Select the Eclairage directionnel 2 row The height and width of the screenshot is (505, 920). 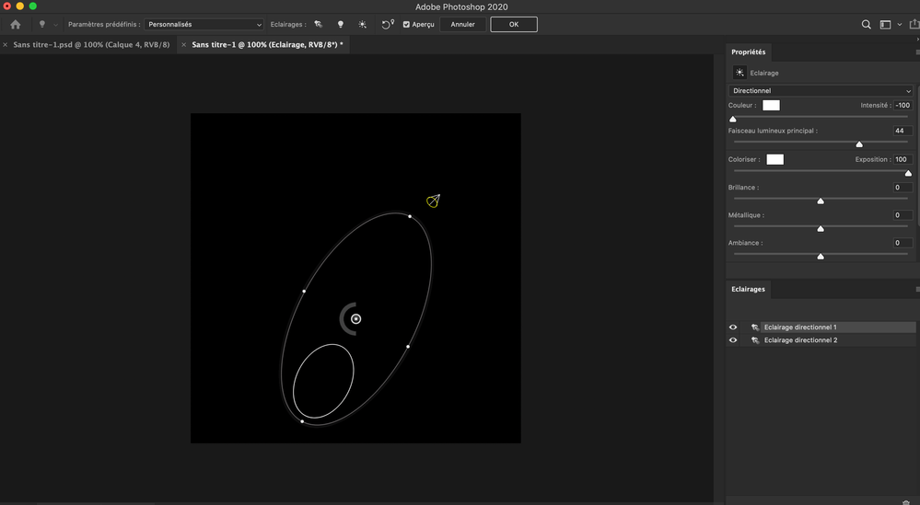[821, 340]
